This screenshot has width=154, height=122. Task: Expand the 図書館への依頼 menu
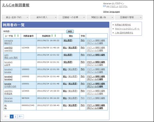click(x=72, y=17)
